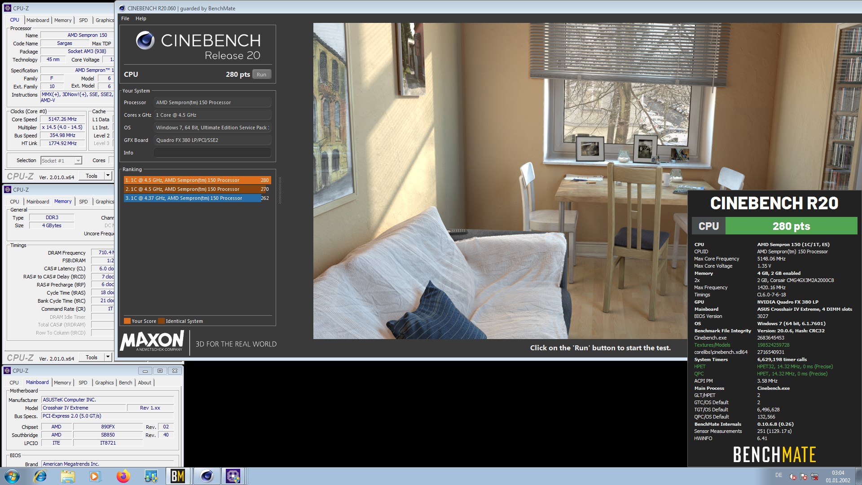Viewport: 862px width, 485px height.
Task: Click the Info input field in Cinebench
Action: pyautogui.click(x=212, y=153)
